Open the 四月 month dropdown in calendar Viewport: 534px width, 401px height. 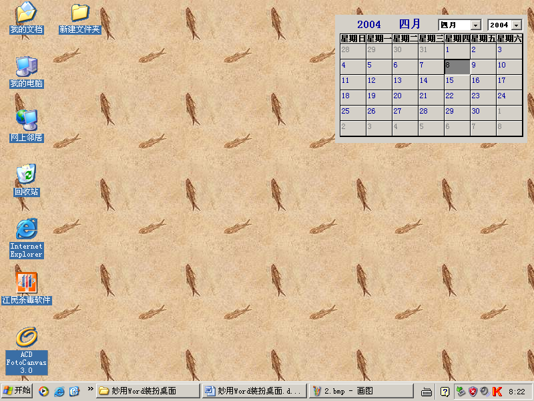460,25
